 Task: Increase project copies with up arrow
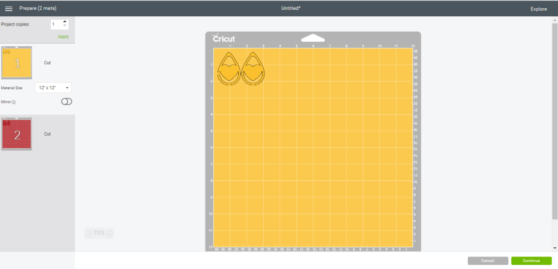(65, 22)
